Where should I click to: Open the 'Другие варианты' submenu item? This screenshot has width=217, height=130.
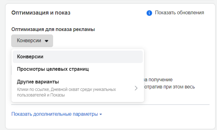(38, 82)
